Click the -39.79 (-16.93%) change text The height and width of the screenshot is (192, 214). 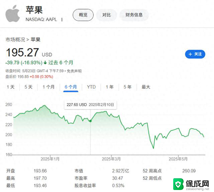pos(24,63)
